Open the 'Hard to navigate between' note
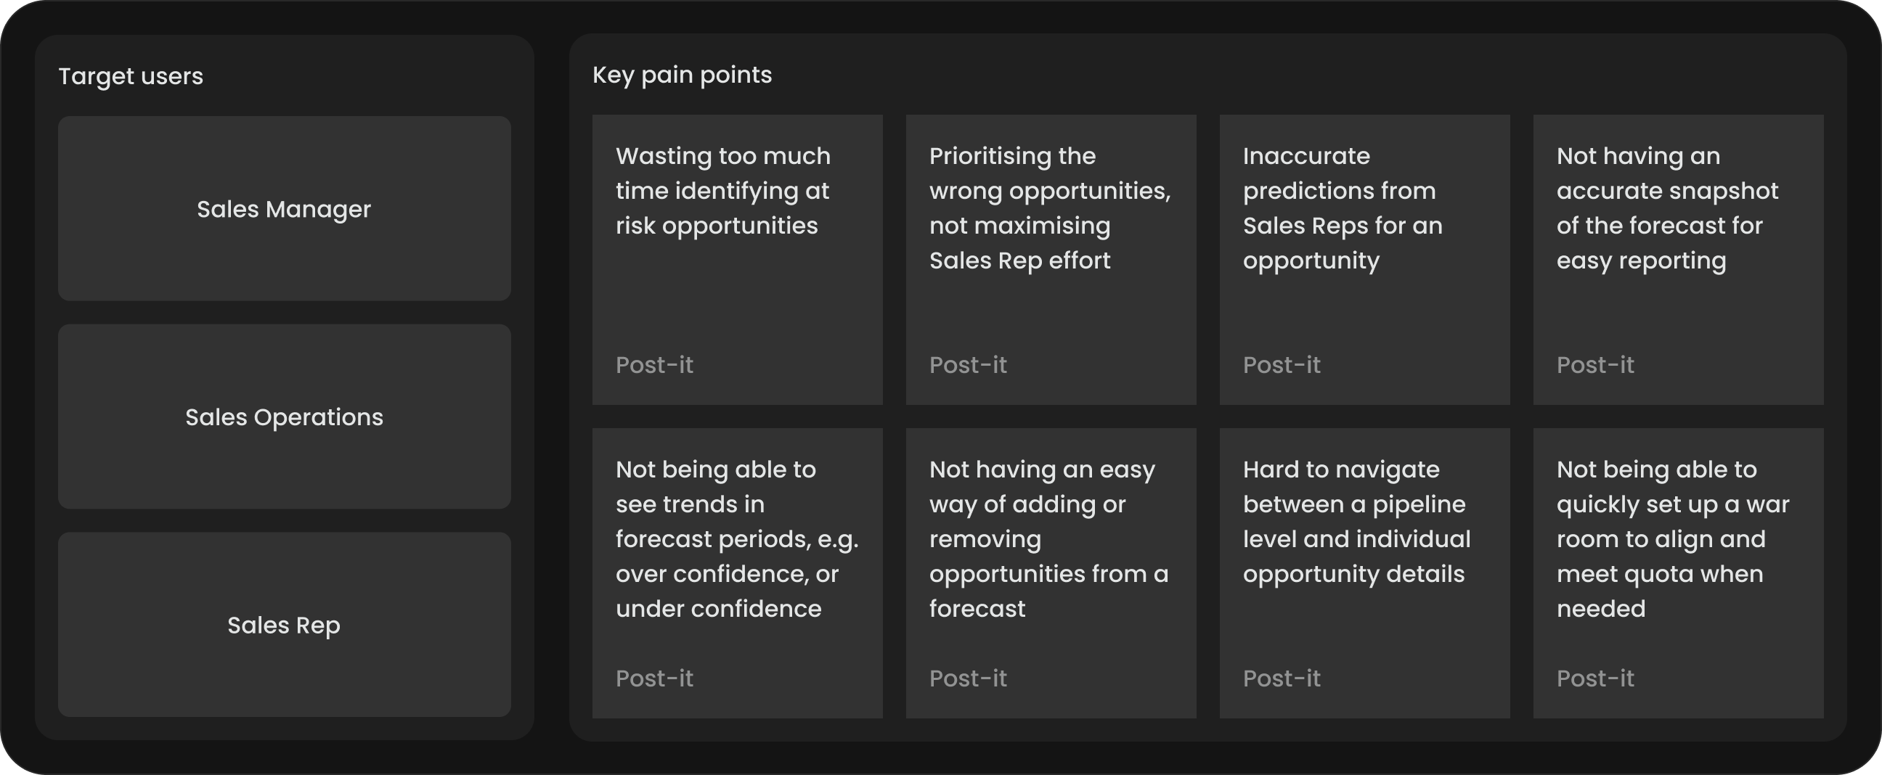1882x775 pixels. click(x=1364, y=573)
